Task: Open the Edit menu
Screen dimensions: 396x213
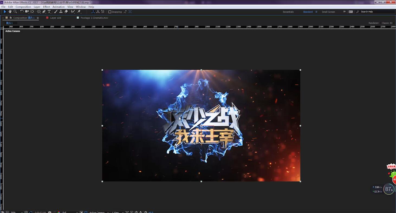Action: pyautogui.click(x=11, y=7)
